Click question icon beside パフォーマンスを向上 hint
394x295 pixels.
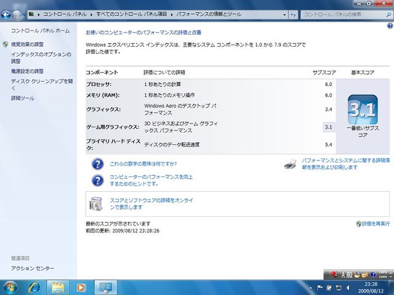pos(97,180)
